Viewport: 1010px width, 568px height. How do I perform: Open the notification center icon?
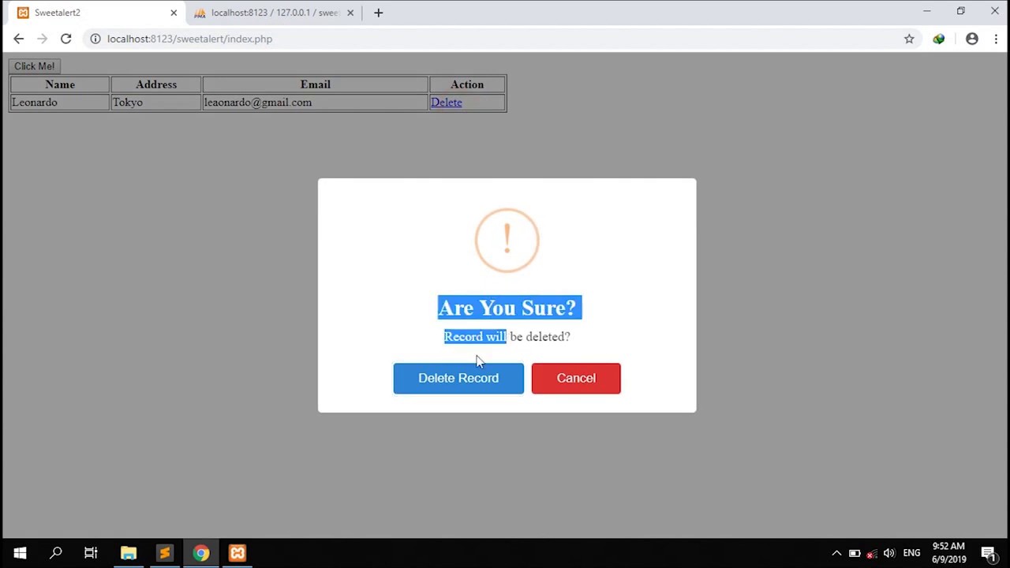pyautogui.click(x=988, y=553)
